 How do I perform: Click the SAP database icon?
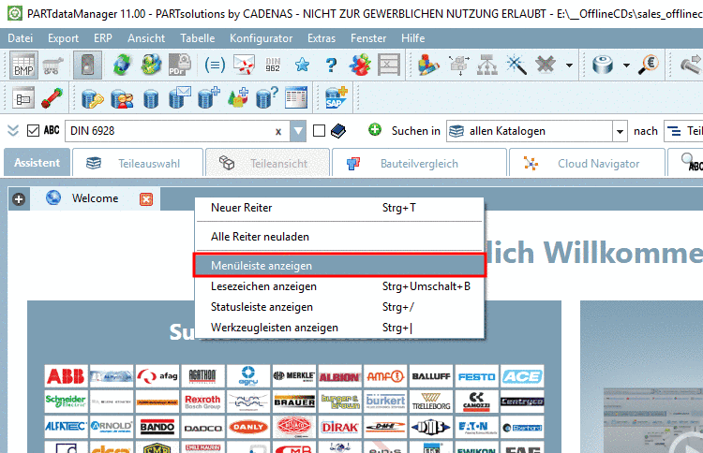coord(337,98)
